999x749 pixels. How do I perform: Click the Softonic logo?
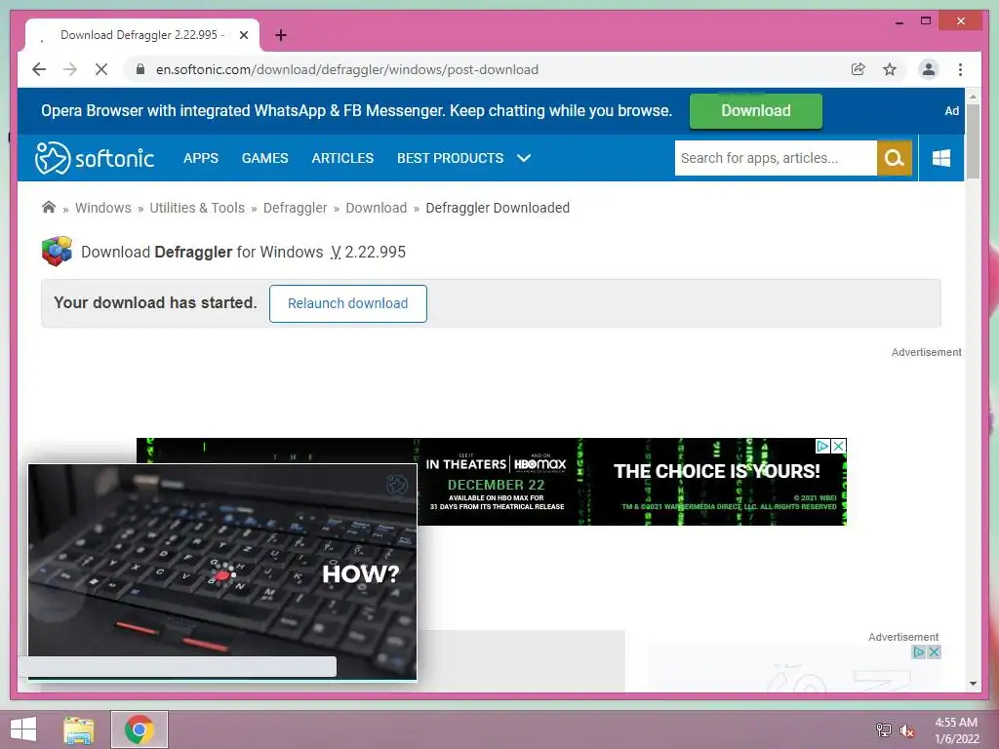click(x=95, y=158)
